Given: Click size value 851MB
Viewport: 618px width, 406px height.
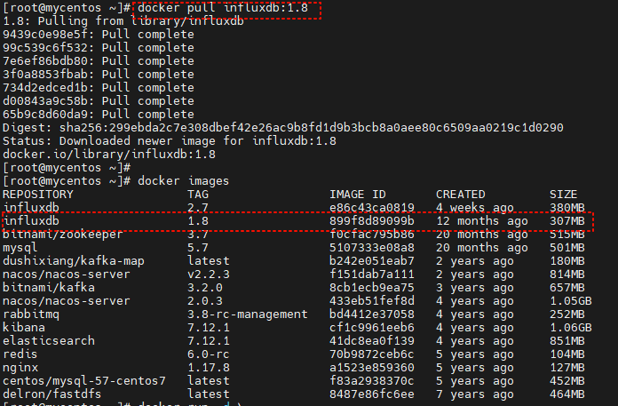Looking at the screenshot, I should (x=567, y=341).
